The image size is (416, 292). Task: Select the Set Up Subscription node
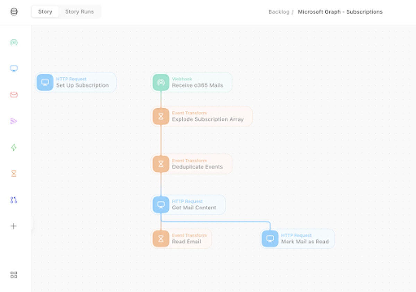76,82
